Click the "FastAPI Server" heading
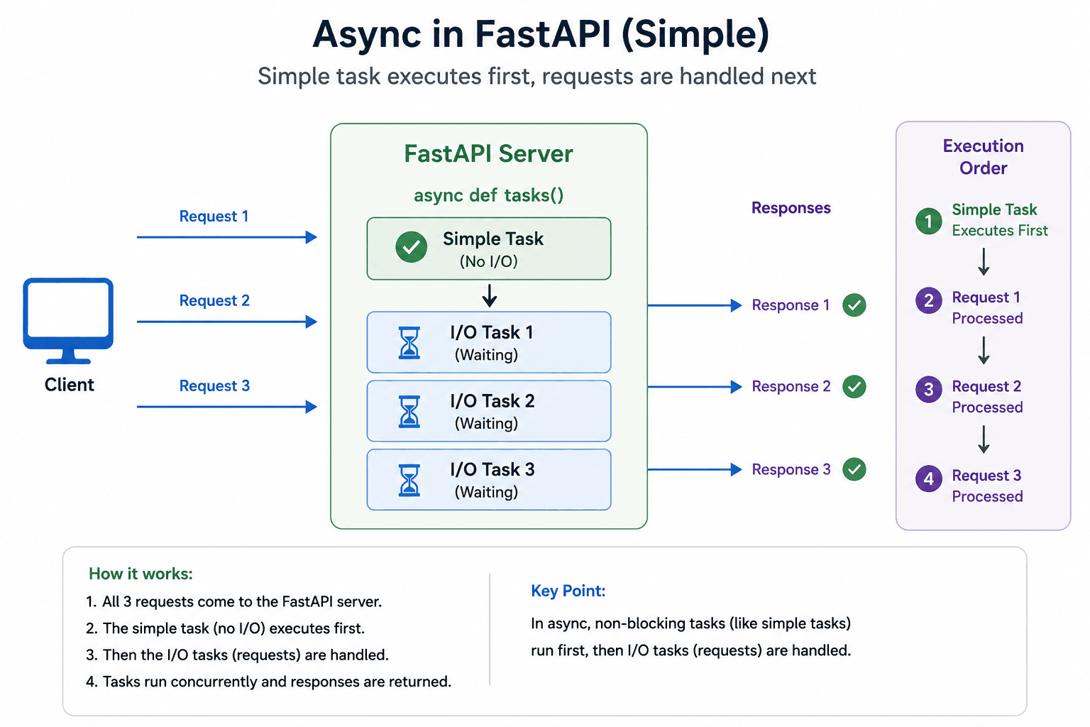This screenshot has width=1090, height=727. [489, 154]
